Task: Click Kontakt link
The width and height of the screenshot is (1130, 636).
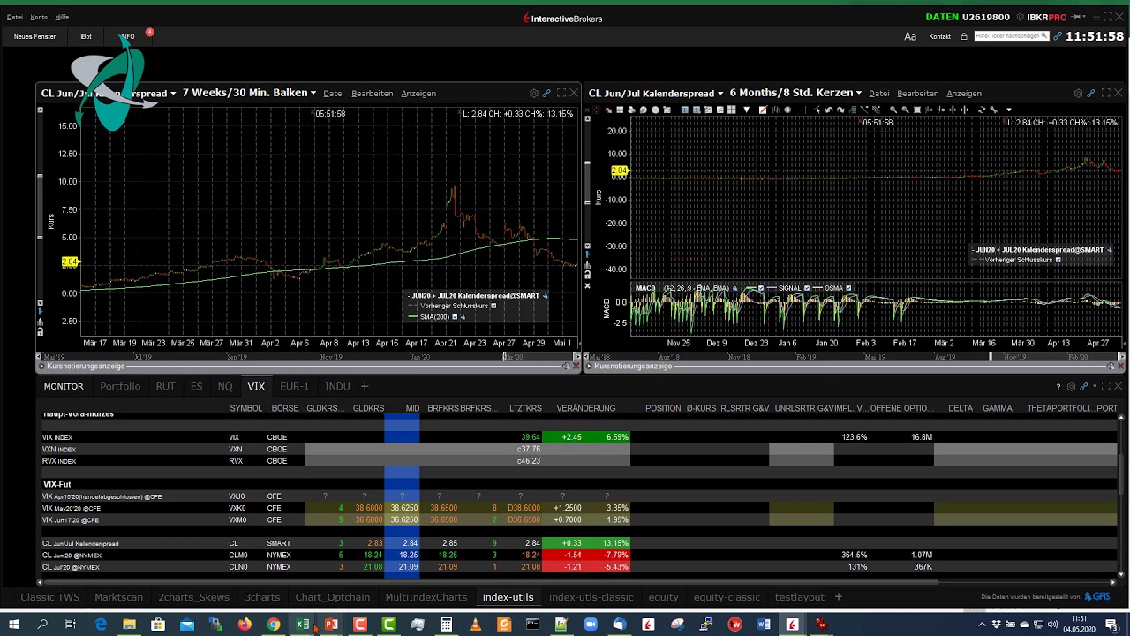Action: [x=940, y=36]
